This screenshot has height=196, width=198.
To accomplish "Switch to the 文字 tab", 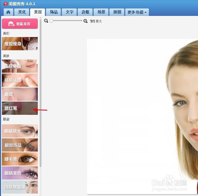I will point(69,12).
